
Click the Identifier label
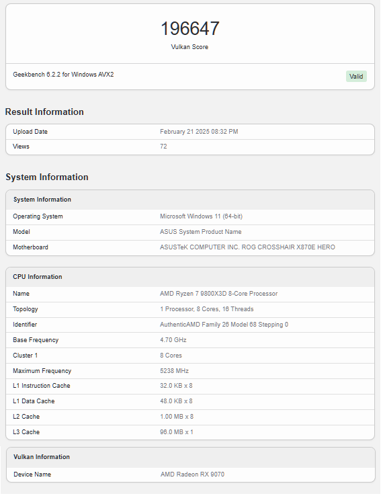(x=25, y=325)
